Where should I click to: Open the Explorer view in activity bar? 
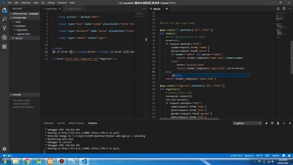coord(4,10)
